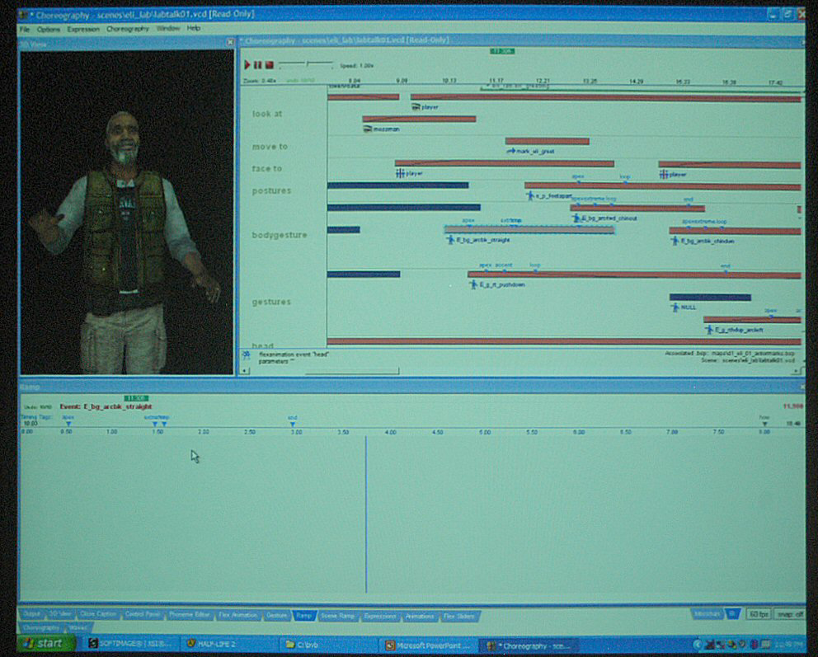Select the first face to player icon

[x=400, y=173]
